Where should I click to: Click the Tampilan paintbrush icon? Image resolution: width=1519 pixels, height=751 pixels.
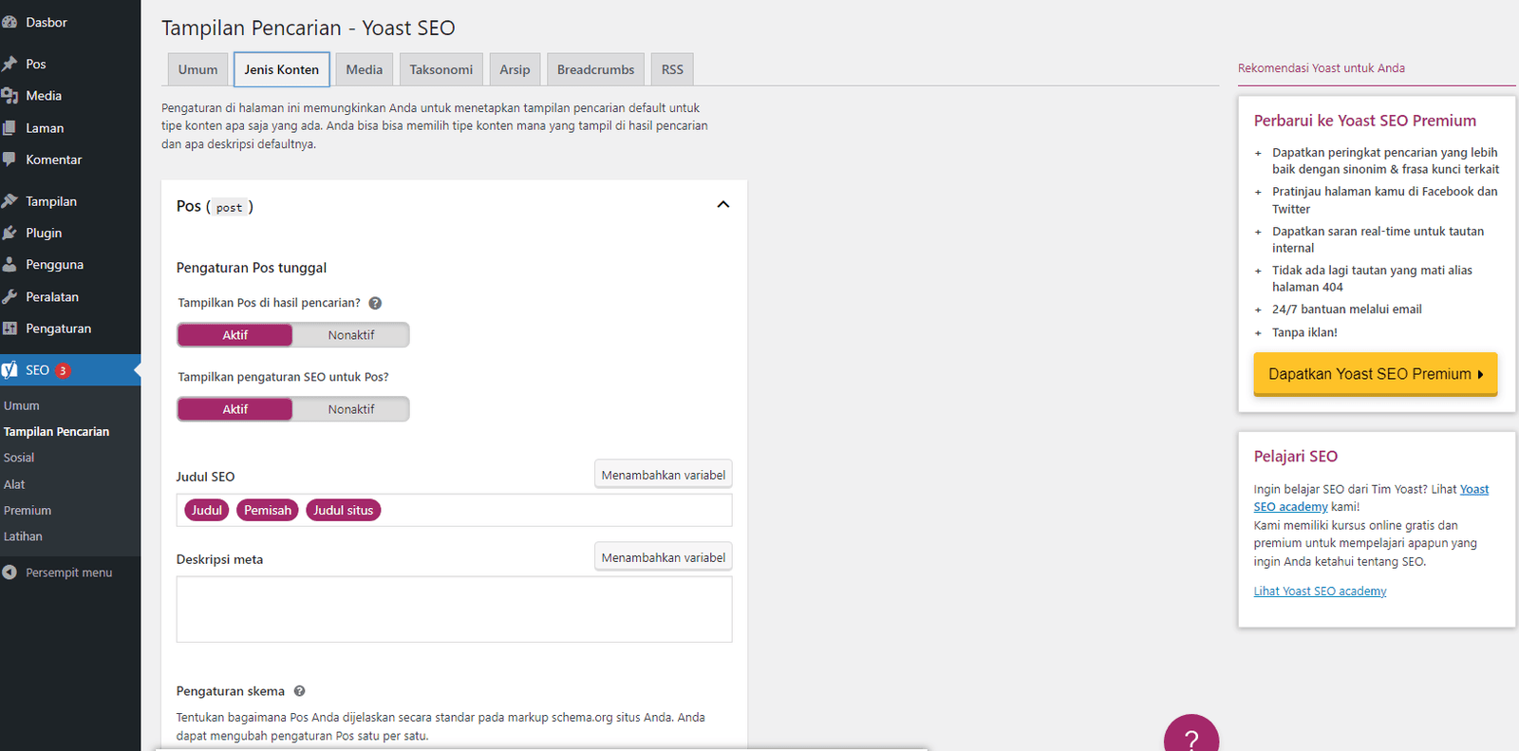pos(9,201)
